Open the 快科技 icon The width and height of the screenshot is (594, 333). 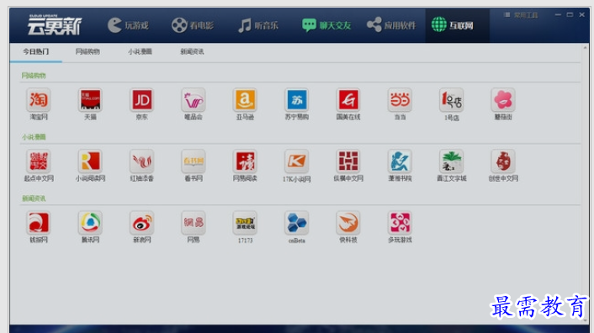pos(348,223)
